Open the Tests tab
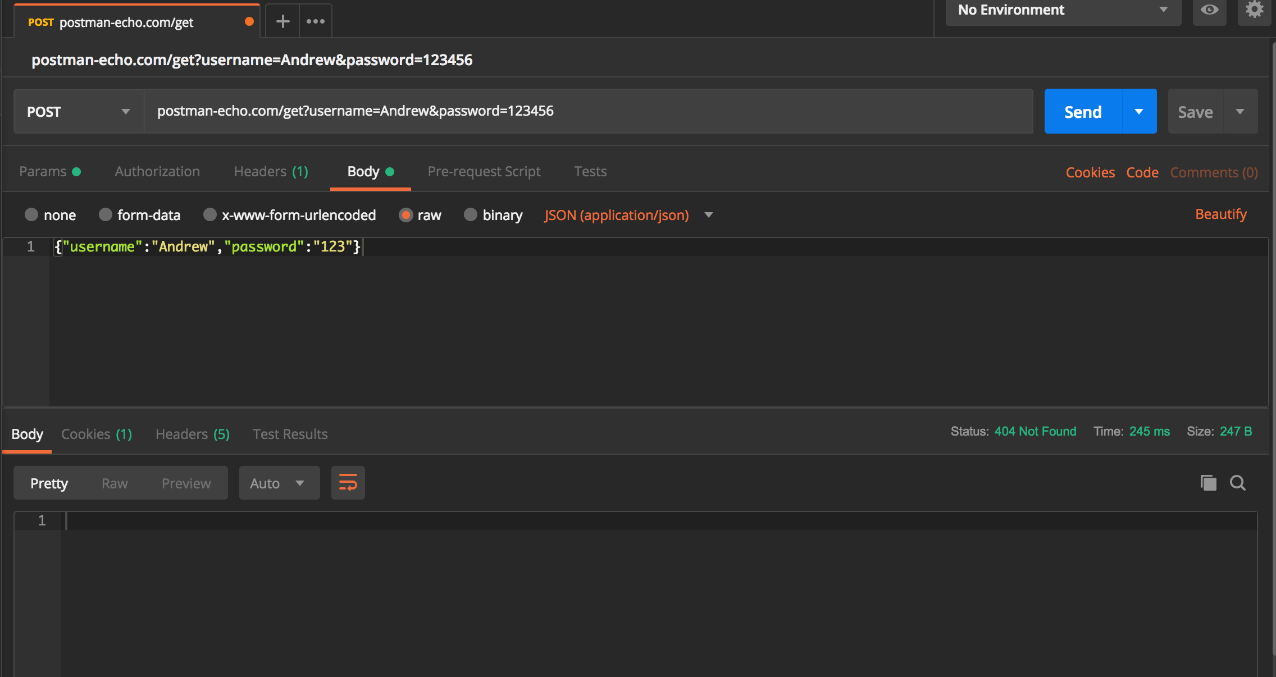The width and height of the screenshot is (1276, 677). tap(590, 171)
